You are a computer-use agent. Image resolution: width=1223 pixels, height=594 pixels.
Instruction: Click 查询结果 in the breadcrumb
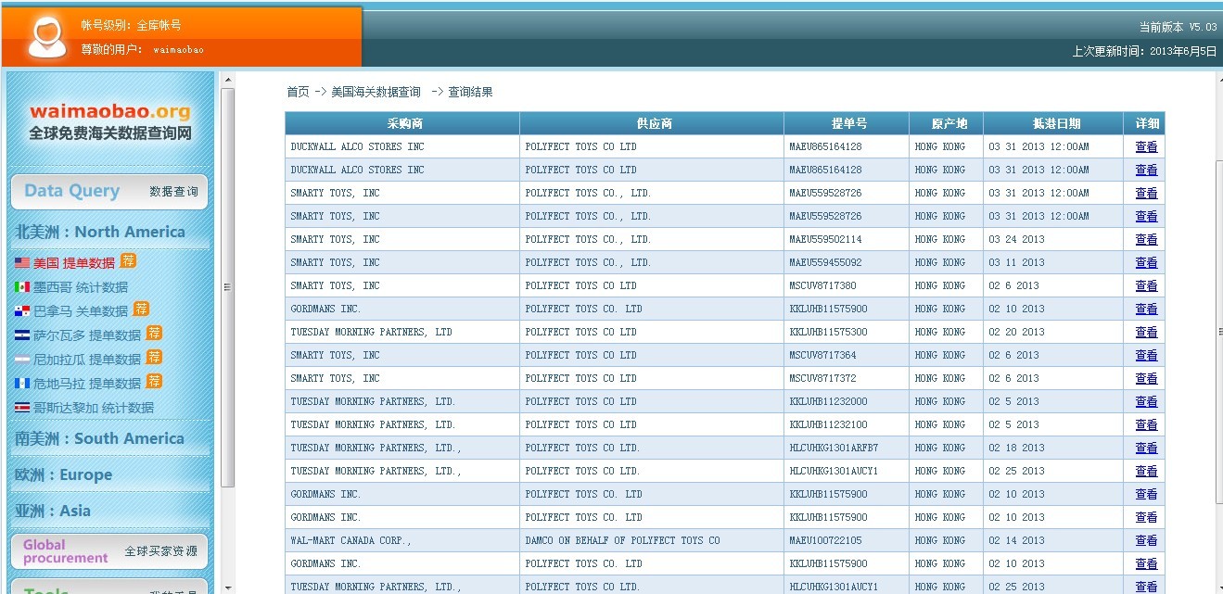pyautogui.click(x=471, y=92)
